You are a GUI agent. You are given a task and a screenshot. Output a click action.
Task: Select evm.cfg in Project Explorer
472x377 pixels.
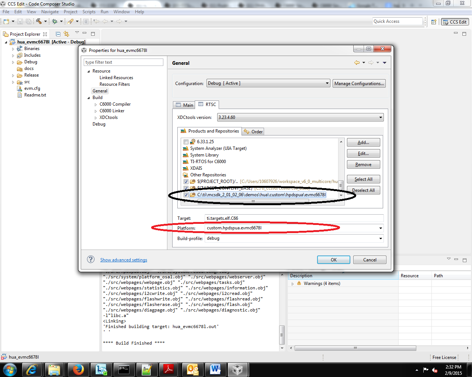32,88
